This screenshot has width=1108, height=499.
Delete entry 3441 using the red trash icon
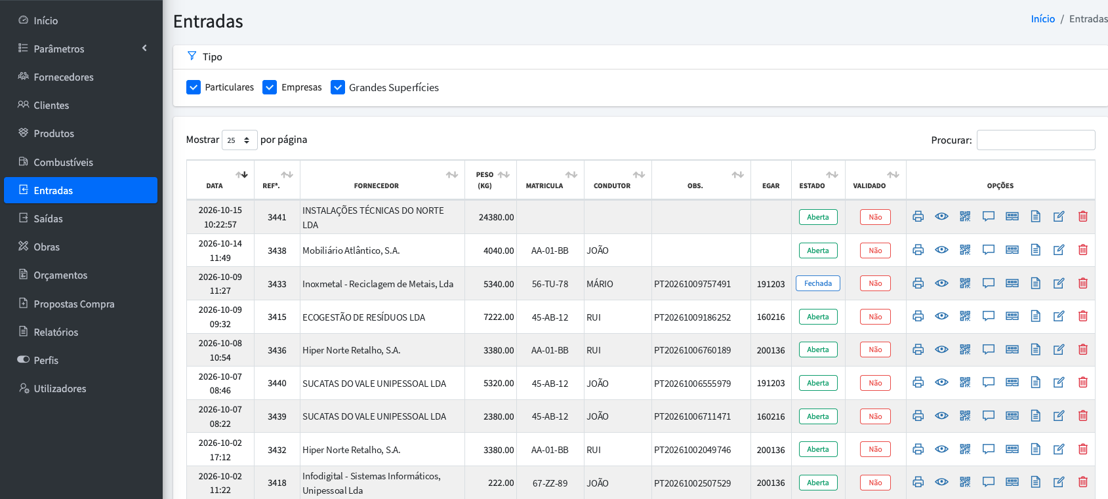pyautogui.click(x=1083, y=216)
